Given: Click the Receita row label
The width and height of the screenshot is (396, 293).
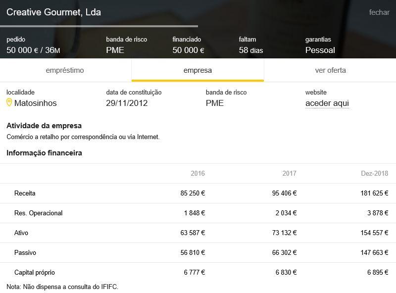Looking at the screenshot, I should (x=25, y=194).
